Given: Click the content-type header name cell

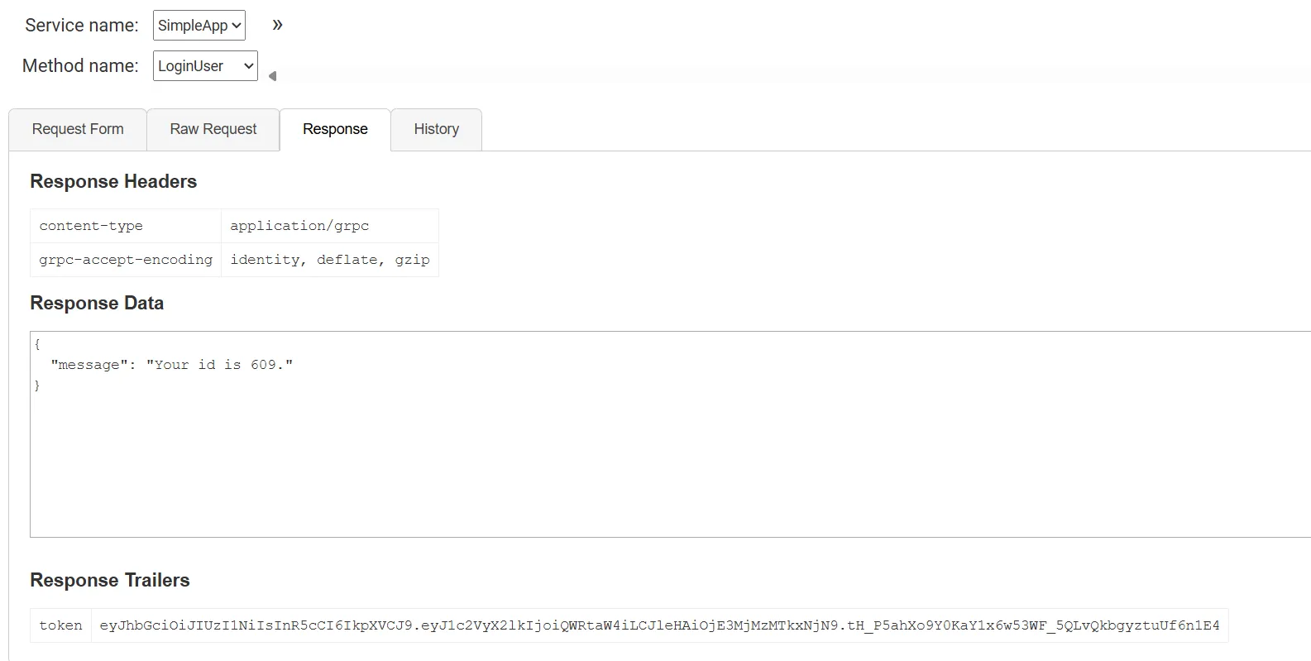Looking at the screenshot, I should click(126, 226).
